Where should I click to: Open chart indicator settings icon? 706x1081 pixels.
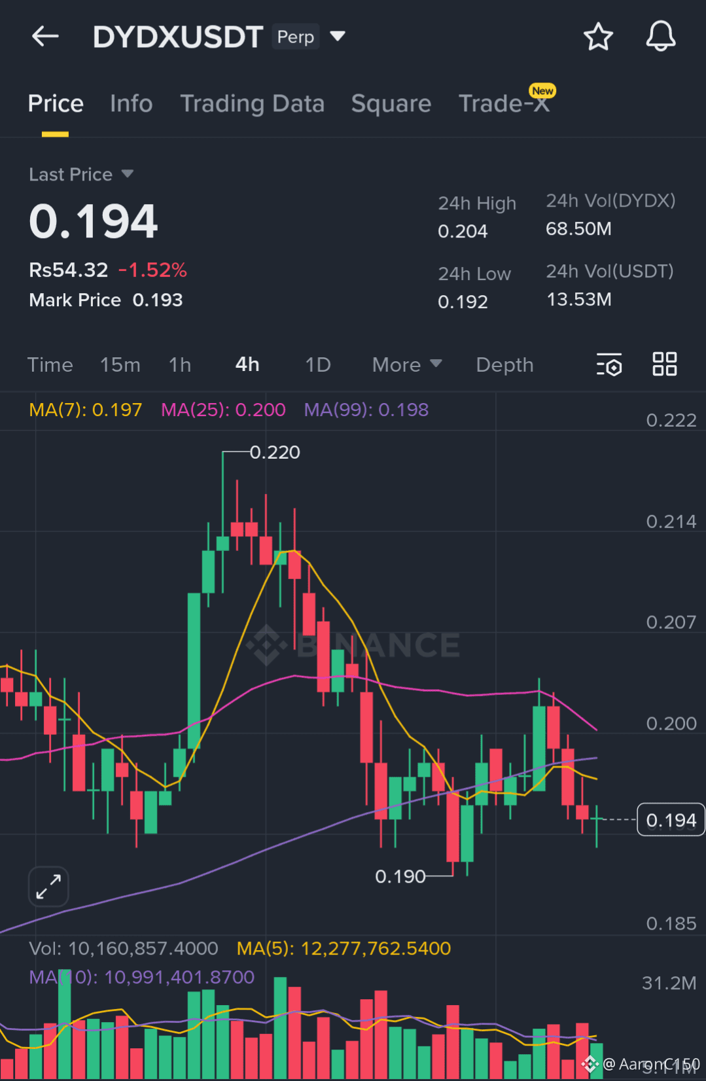click(609, 364)
